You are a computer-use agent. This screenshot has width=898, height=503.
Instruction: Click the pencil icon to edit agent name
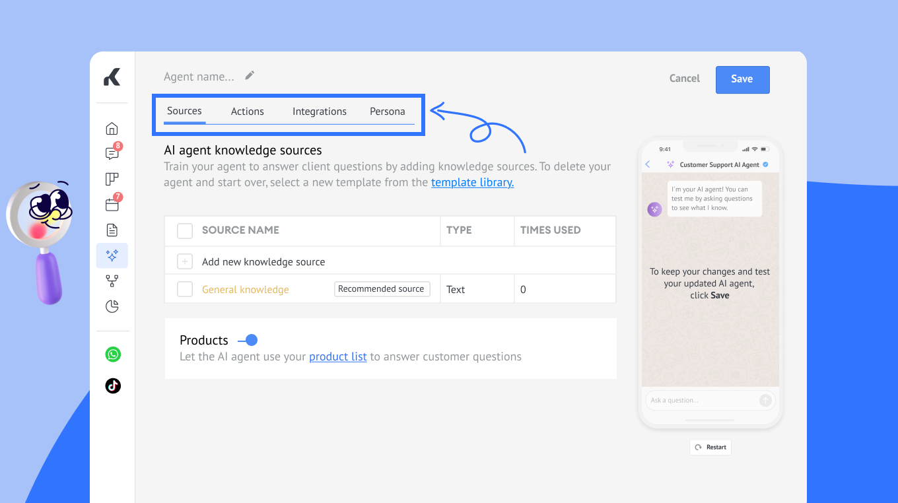coord(250,76)
